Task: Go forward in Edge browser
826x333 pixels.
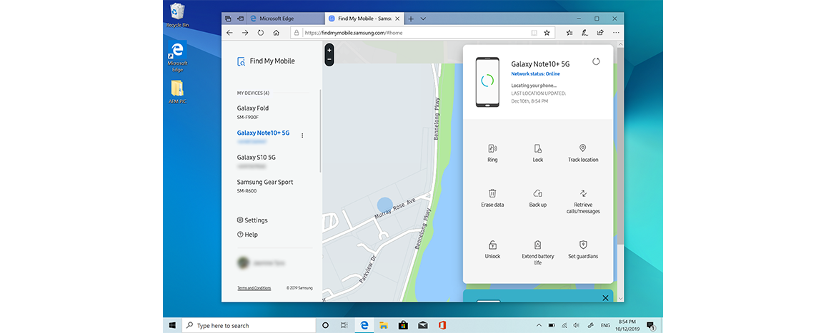Action: coord(245,33)
